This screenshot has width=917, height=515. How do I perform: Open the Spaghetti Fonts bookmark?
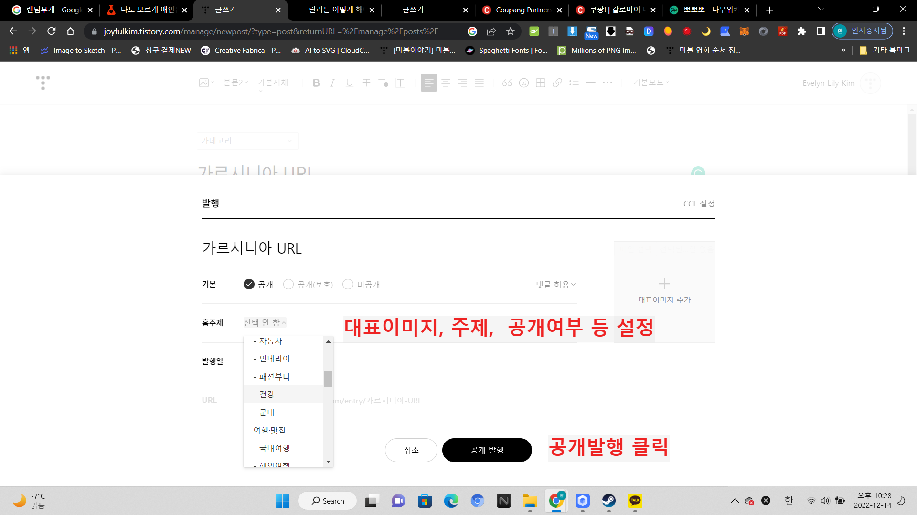pyautogui.click(x=507, y=50)
